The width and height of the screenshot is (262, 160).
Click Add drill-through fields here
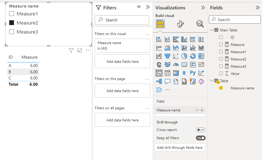180,147
